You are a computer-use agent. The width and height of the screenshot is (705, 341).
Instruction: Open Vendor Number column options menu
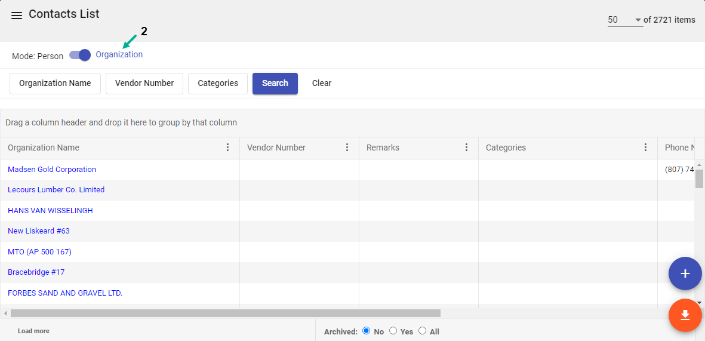347,148
